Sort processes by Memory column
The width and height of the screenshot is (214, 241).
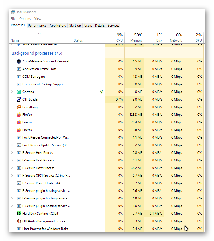point(135,37)
